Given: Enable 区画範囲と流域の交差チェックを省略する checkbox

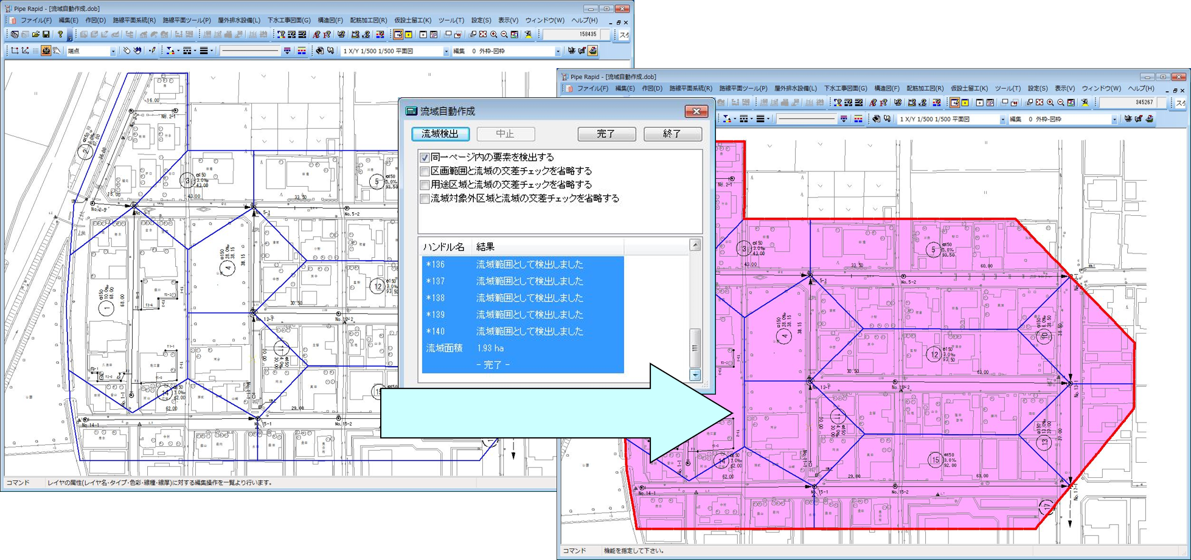Looking at the screenshot, I should pyautogui.click(x=425, y=171).
